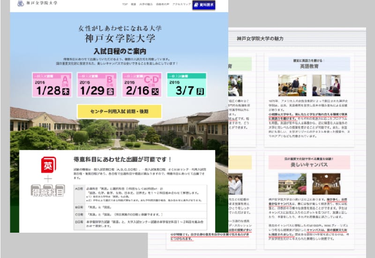Click the yellow センター利用入試 前期・後期 button
The width and height of the screenshot is (375, 258).
(119, 111)
